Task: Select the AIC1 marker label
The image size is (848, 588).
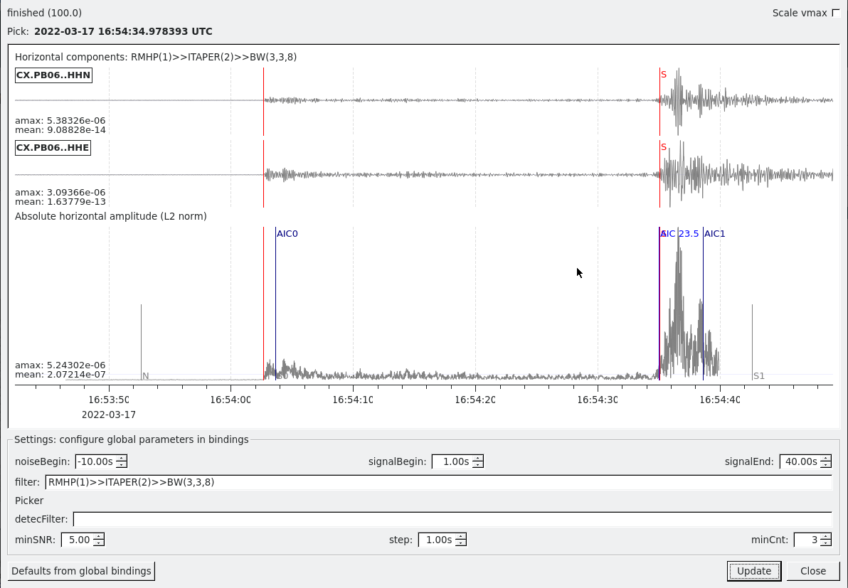Action: (x=715, y=234)
